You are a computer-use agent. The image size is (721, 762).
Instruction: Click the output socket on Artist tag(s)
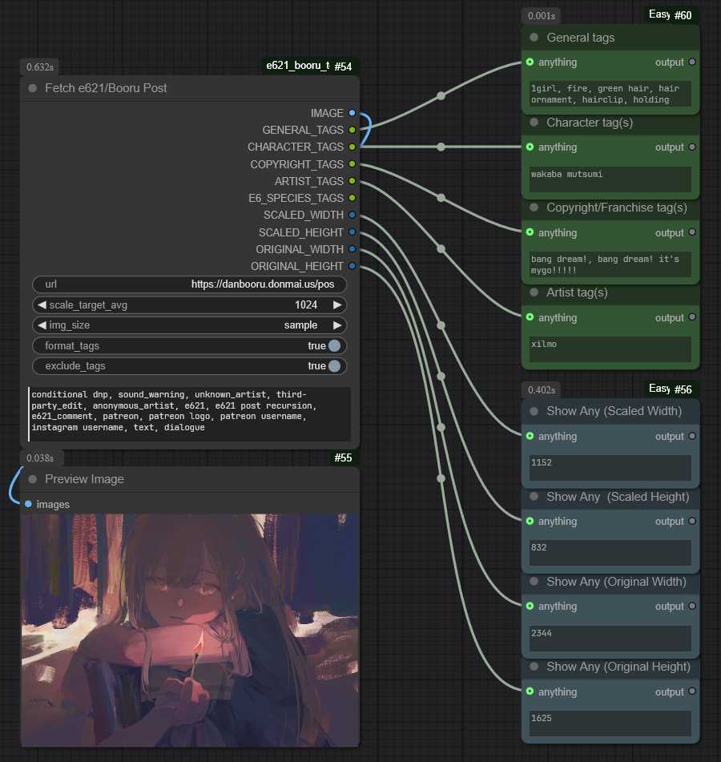click(x=692, y=317)
